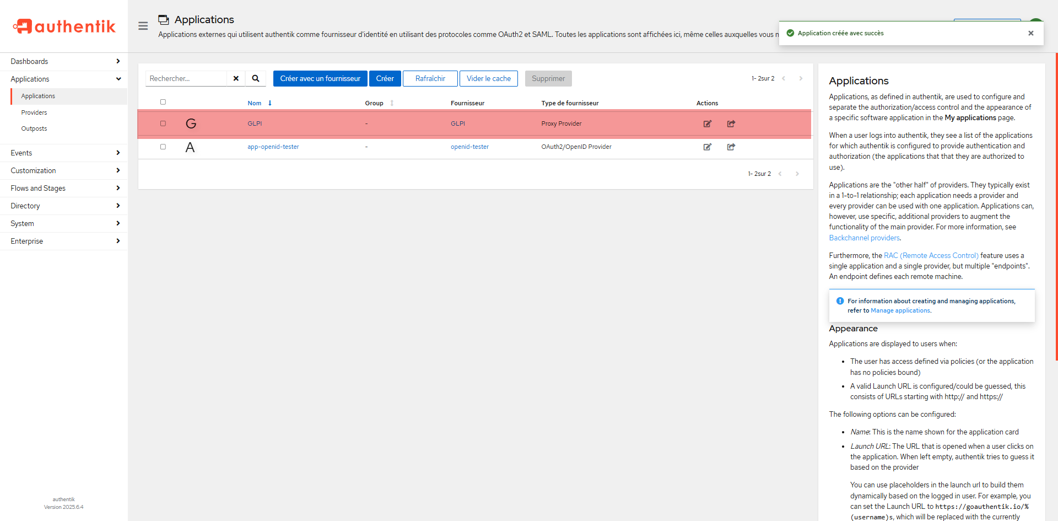The height and width of the screenshot is (521, 1058).
Task: Click the edit icon for app-openid-tester
Action: 707,147
